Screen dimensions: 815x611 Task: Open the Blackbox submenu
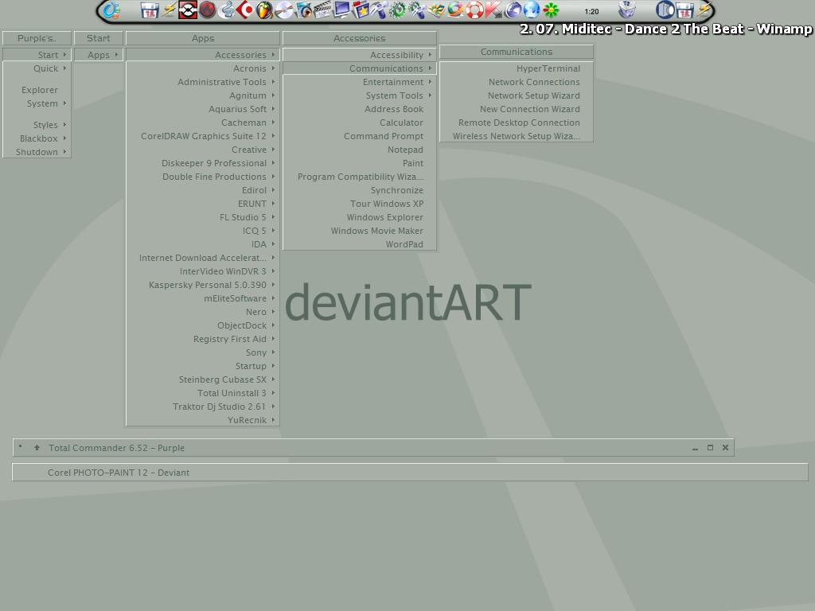point(37,138)
